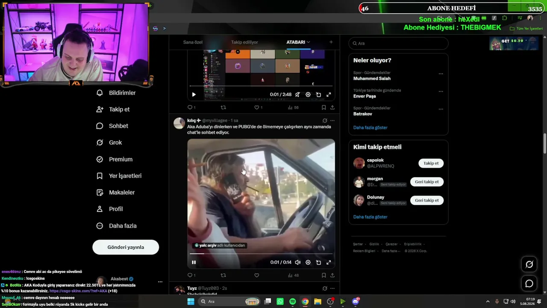View analytics showing 48 views
The image size is (547, 308).
pos(293,275)
